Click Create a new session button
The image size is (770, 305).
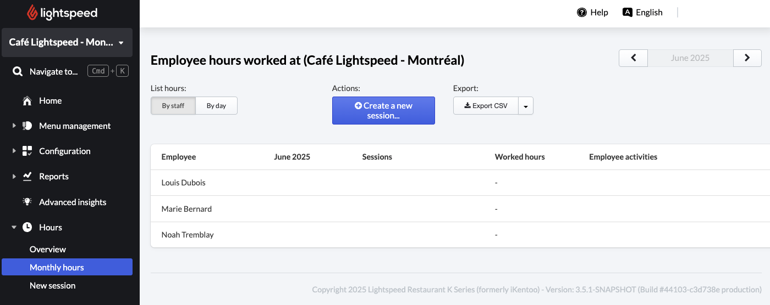(x=383, y=110)
